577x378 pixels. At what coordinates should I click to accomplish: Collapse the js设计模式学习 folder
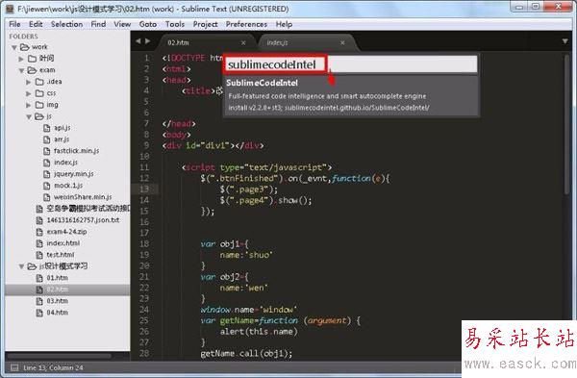(x=21, y=266)
